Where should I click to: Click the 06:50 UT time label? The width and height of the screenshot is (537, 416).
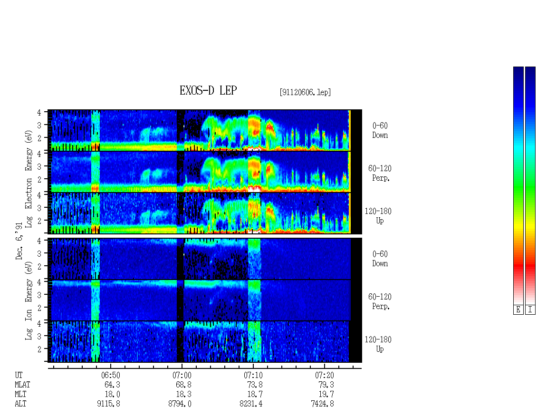coord(111,375)
